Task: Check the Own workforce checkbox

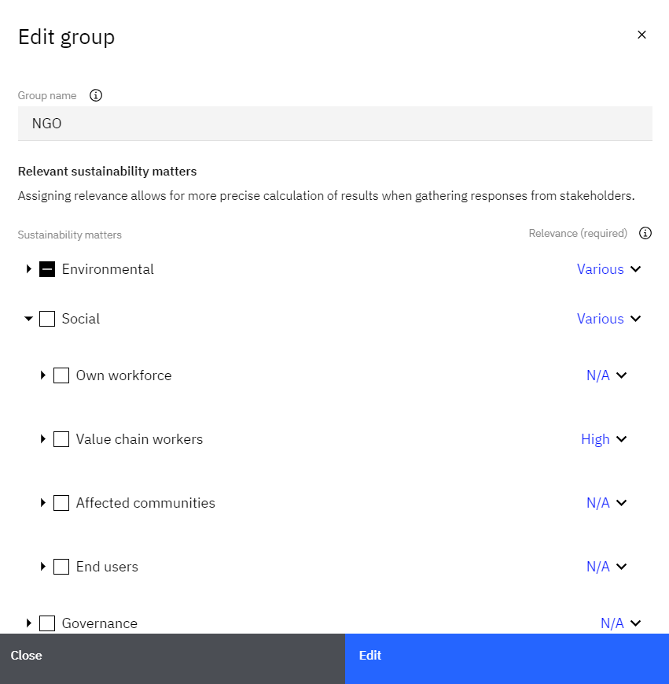Action: pos(61,375)
